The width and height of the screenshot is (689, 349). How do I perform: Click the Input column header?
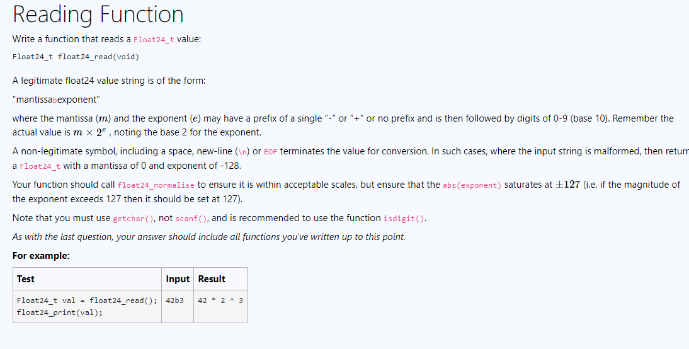178,279
